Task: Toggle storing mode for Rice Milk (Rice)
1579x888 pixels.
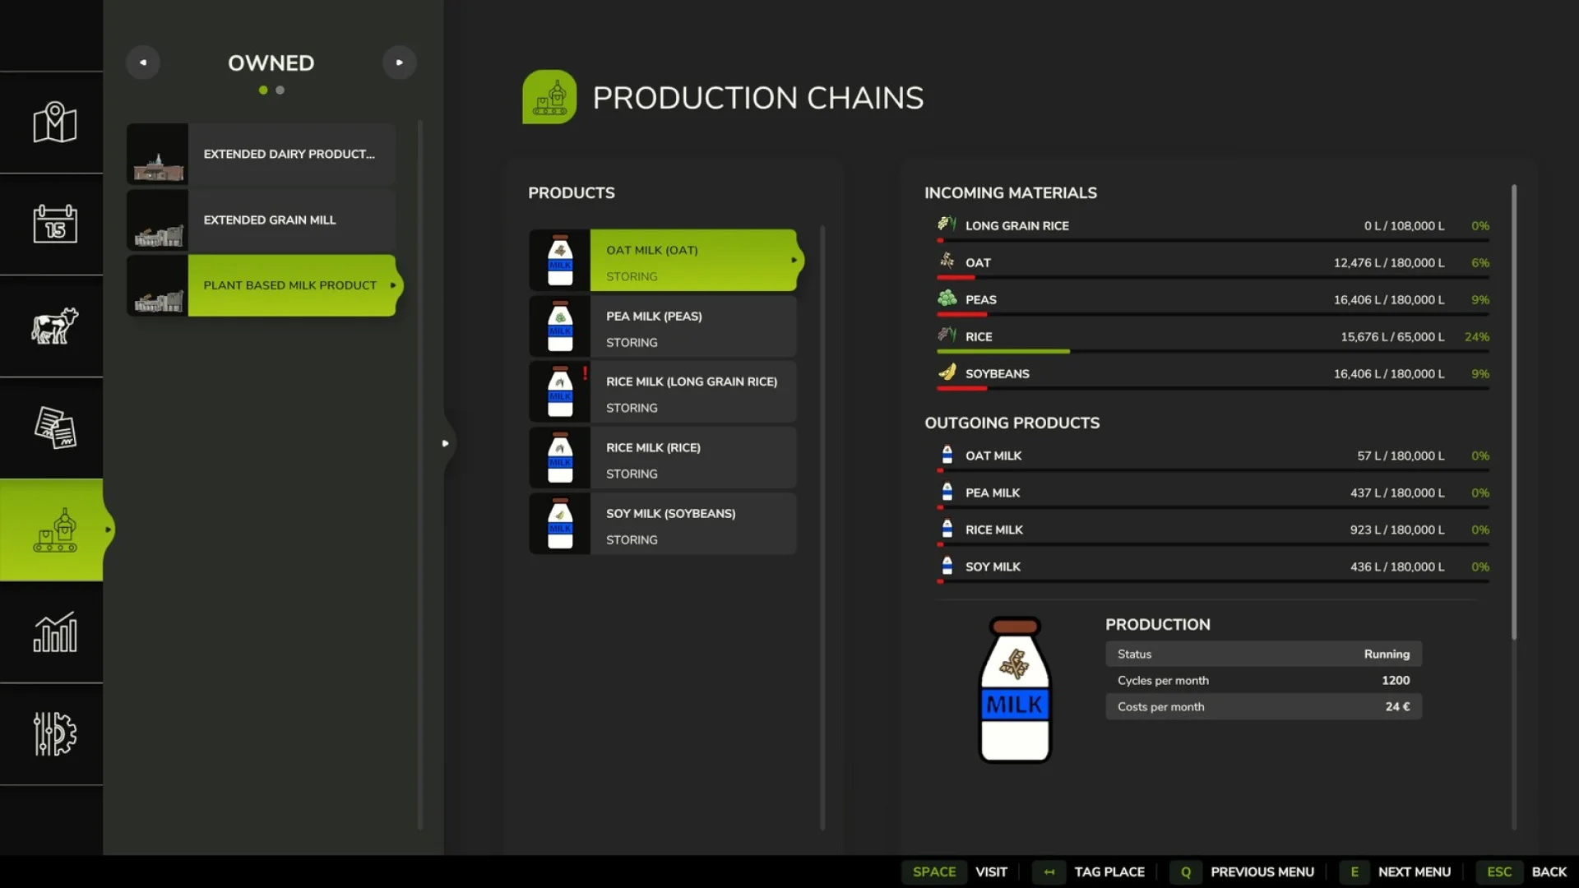Action: pos(631,474)
